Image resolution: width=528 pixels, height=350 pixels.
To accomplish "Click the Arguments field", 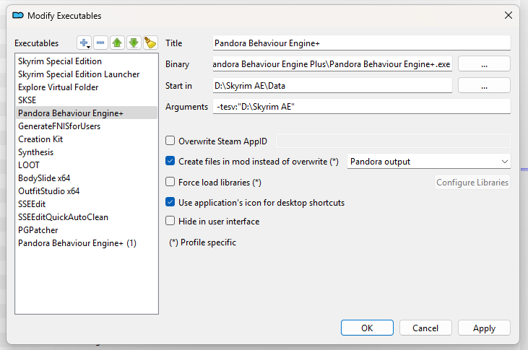I will [362, 107].
